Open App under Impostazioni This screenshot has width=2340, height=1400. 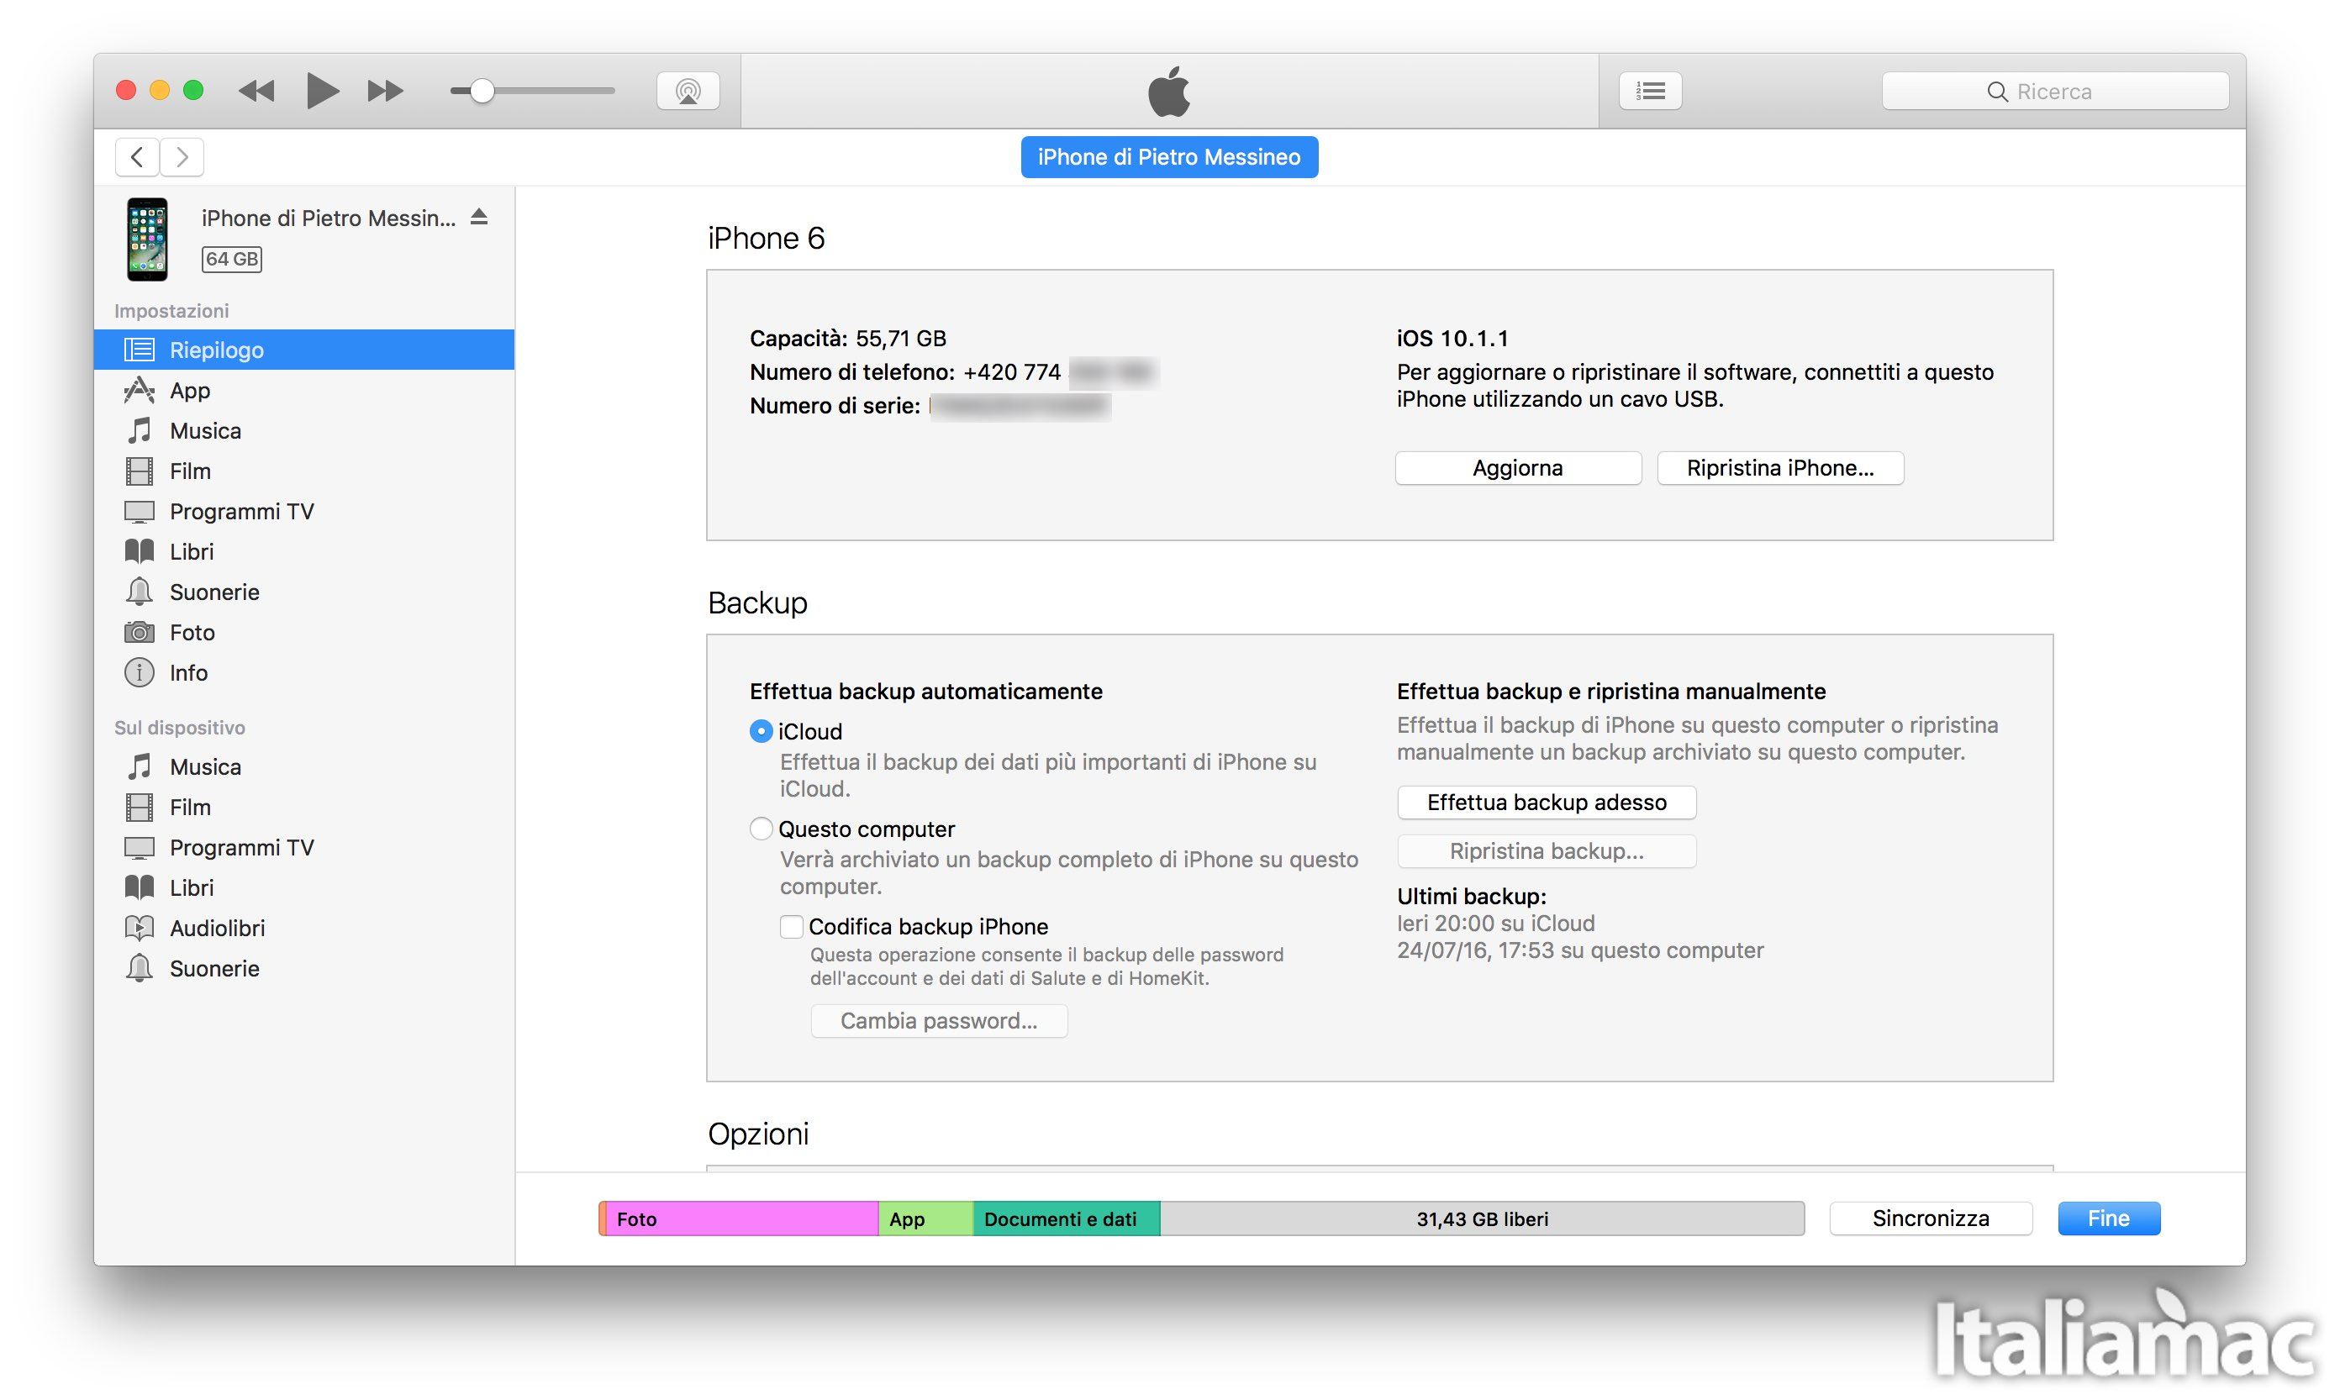coord(303,391)
